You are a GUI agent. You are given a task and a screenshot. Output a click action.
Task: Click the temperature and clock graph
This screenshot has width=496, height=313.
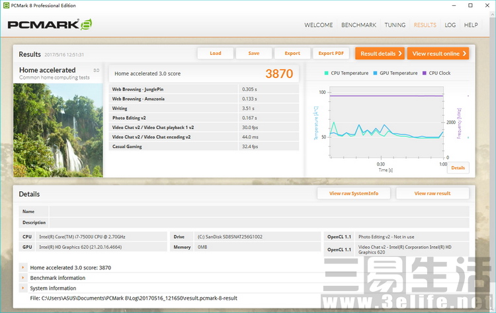pyautogui.click(x=387, y=122)
